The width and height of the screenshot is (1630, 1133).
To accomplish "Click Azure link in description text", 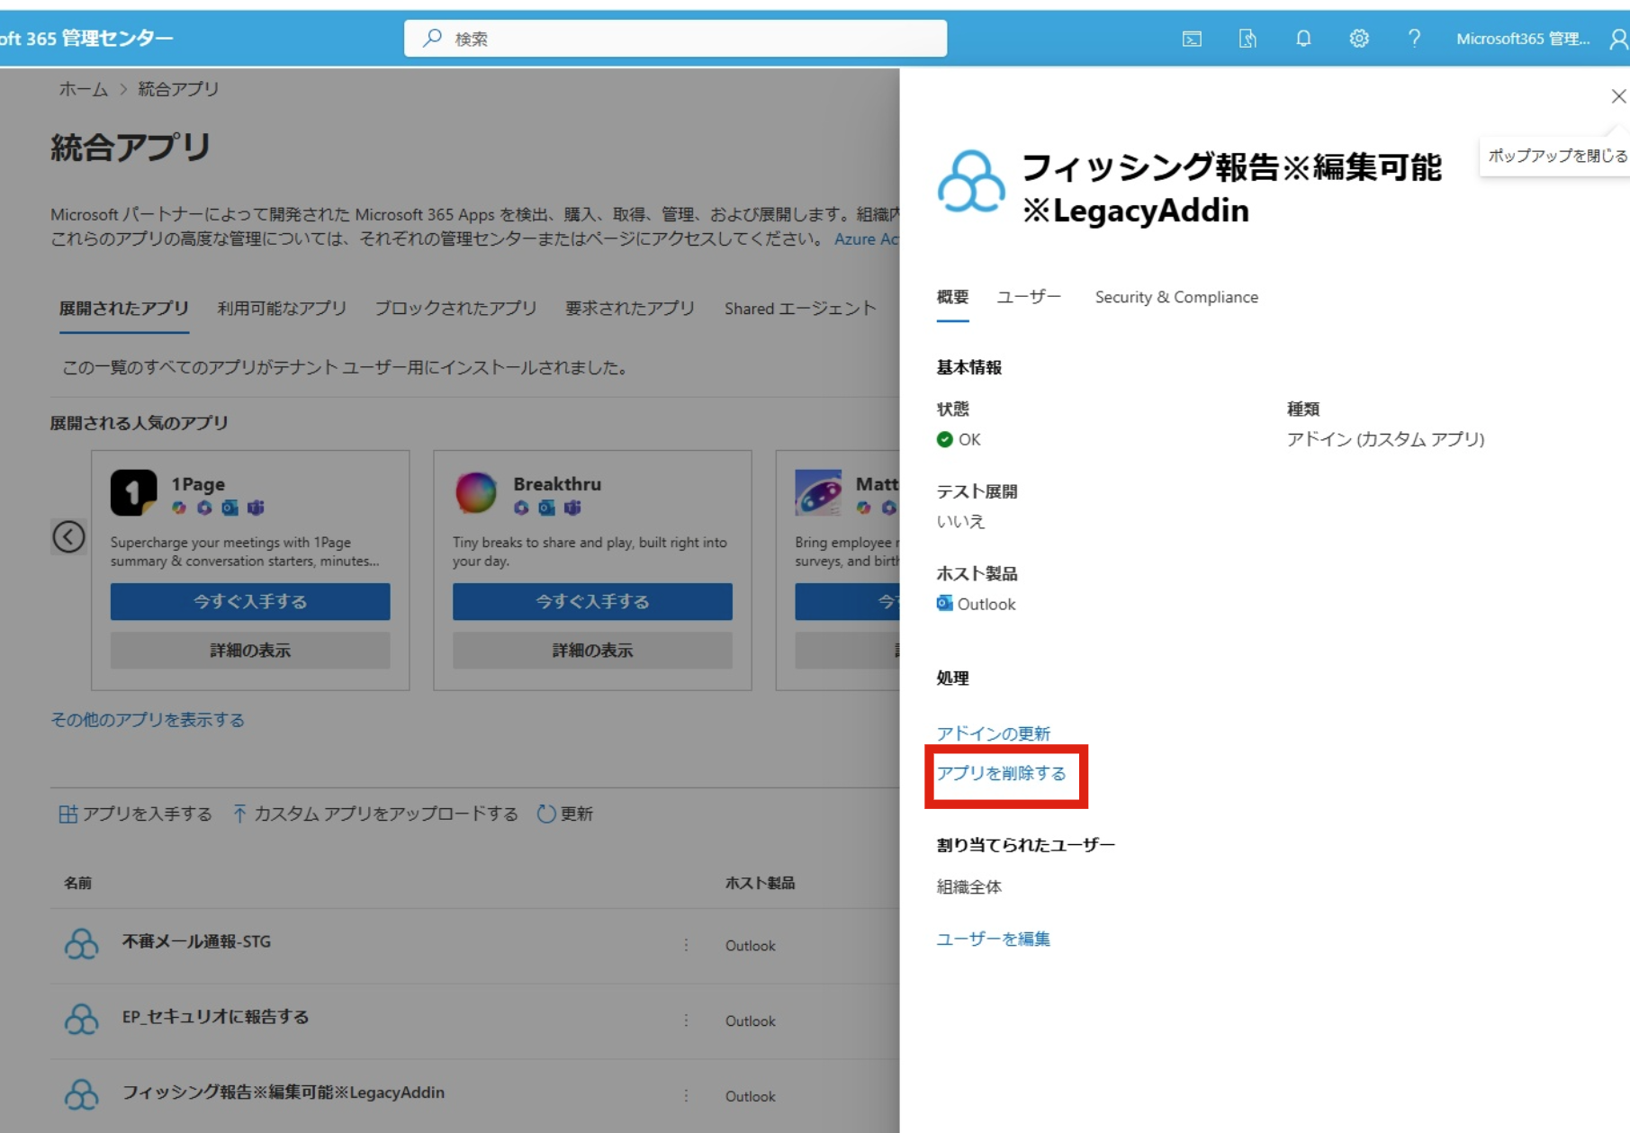I will pos(866,238).
